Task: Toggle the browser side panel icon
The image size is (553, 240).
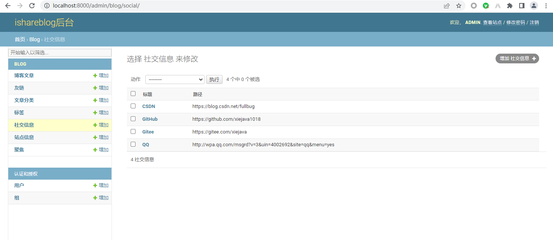Action: [521, 6]
